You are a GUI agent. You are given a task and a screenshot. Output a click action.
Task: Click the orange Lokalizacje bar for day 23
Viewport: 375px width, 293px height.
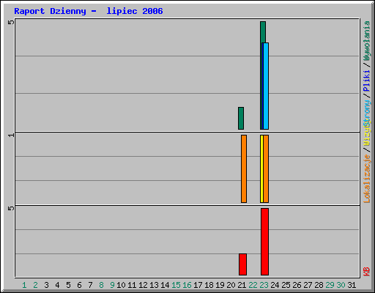(266, 168)
